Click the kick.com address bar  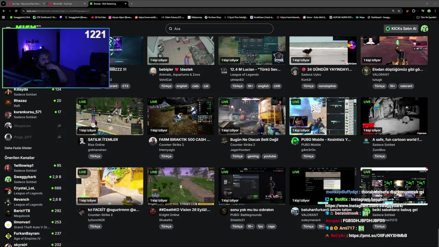pos(206,11)
